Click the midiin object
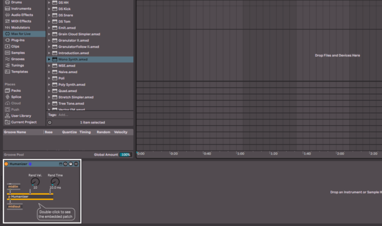The width and height of the screenshot is (382, 226). tap(13, 187)
